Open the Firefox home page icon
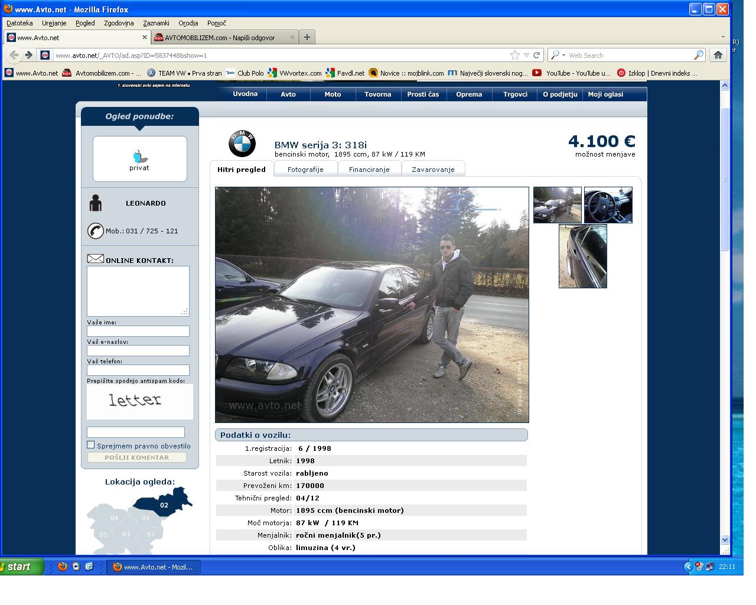Screen dimensions: 756x605 pyautogui.click(x=718, y=55)
